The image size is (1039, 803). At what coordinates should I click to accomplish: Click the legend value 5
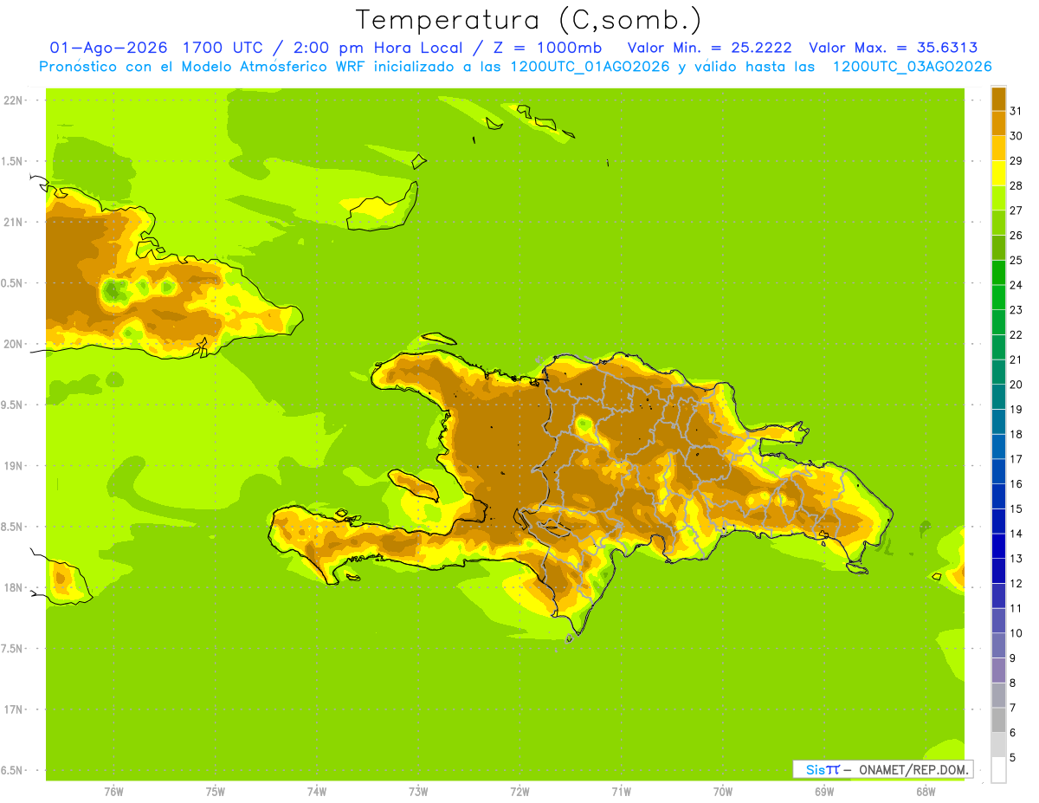pyautogui.click(x=1013, y=757)
